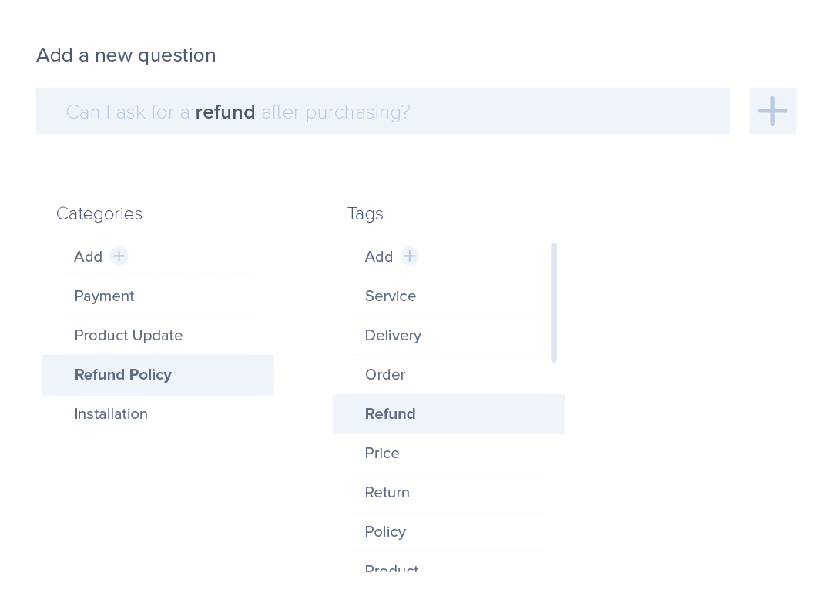Click the Add a new question heading
This screenshot has width=832, height=616.
pos(126,55)
